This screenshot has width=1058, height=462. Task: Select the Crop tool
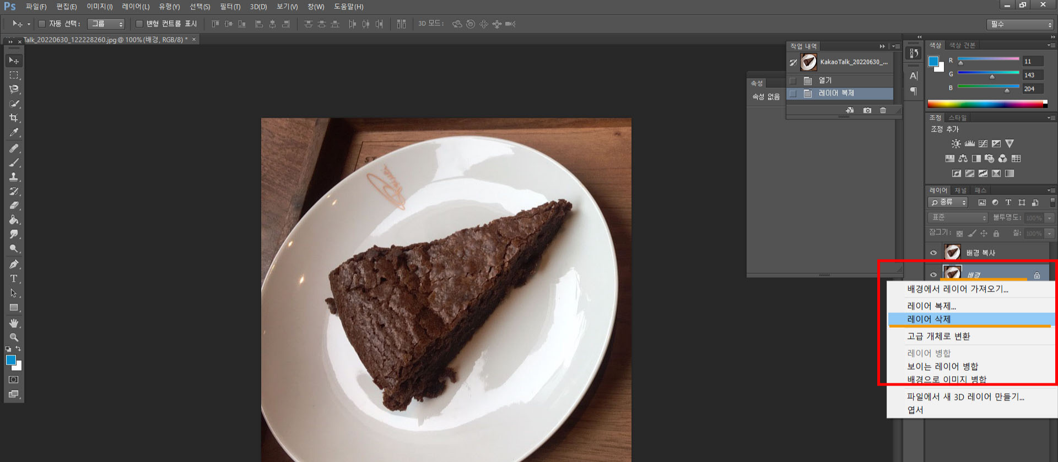tap(14, 118)
